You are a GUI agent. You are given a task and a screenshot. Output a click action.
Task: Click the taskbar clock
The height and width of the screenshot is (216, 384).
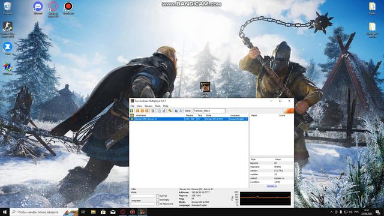coord(367,212)
